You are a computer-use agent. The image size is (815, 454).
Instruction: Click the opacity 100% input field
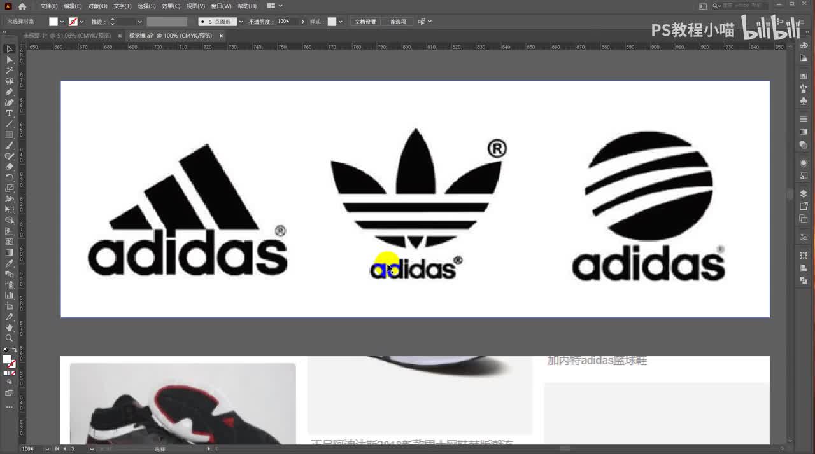click(288, 22)
